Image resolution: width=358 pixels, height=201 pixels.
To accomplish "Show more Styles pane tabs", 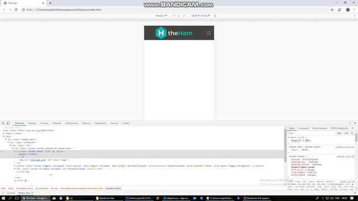I will pyautogui.click(x=352, y=128).
